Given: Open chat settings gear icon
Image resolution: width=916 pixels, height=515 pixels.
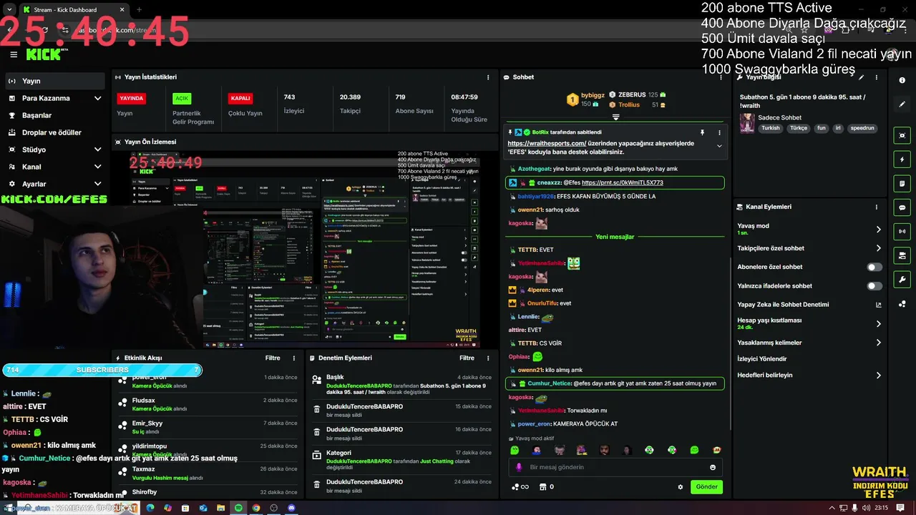Looking at the screenshot, I should 681,487.
